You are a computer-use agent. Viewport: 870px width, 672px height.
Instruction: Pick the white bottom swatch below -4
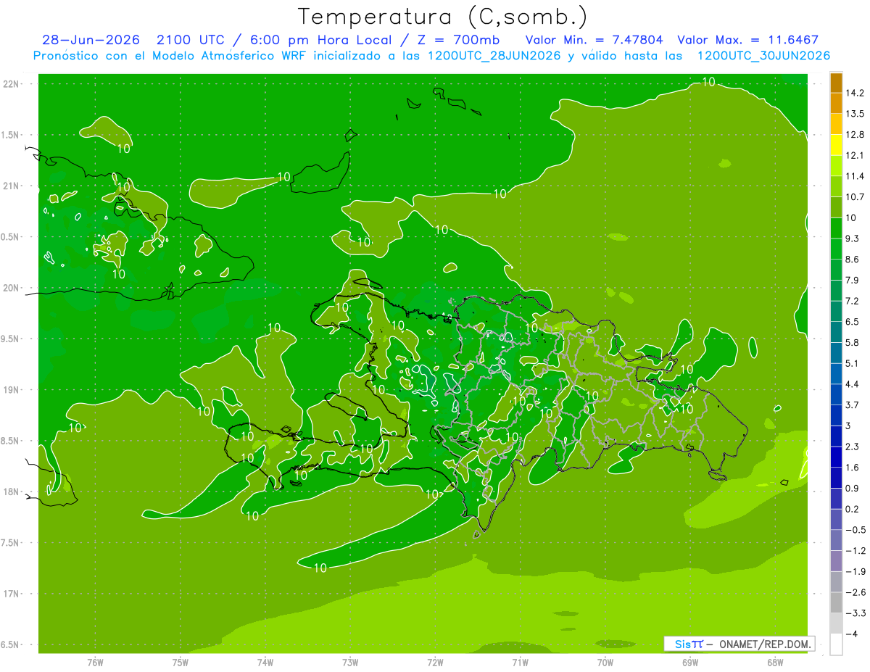pyautogui.click(x=836, y=644)
